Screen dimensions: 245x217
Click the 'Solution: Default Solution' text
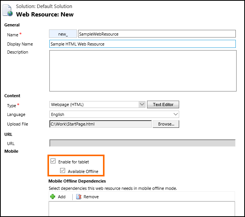tap(44, 7)
